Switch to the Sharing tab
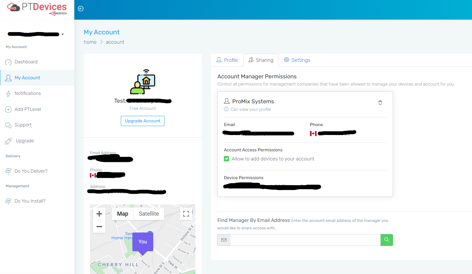 pyautogui.click(x=261, y=60)
